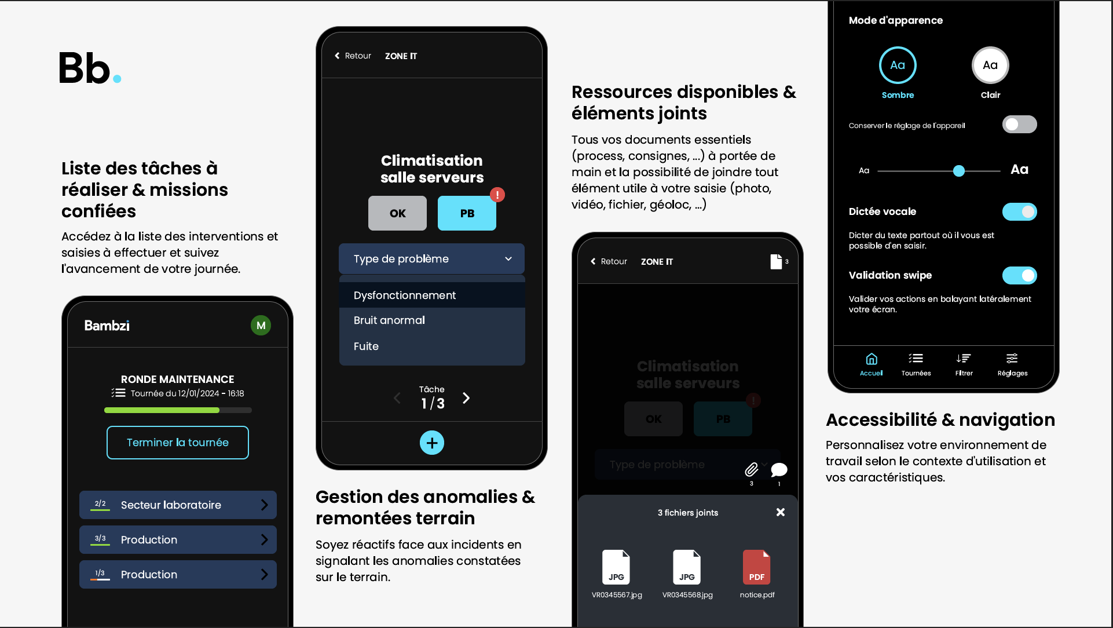Expand the Type de problème dropdown
The image size is (1113, 628).
coord(431,258)
